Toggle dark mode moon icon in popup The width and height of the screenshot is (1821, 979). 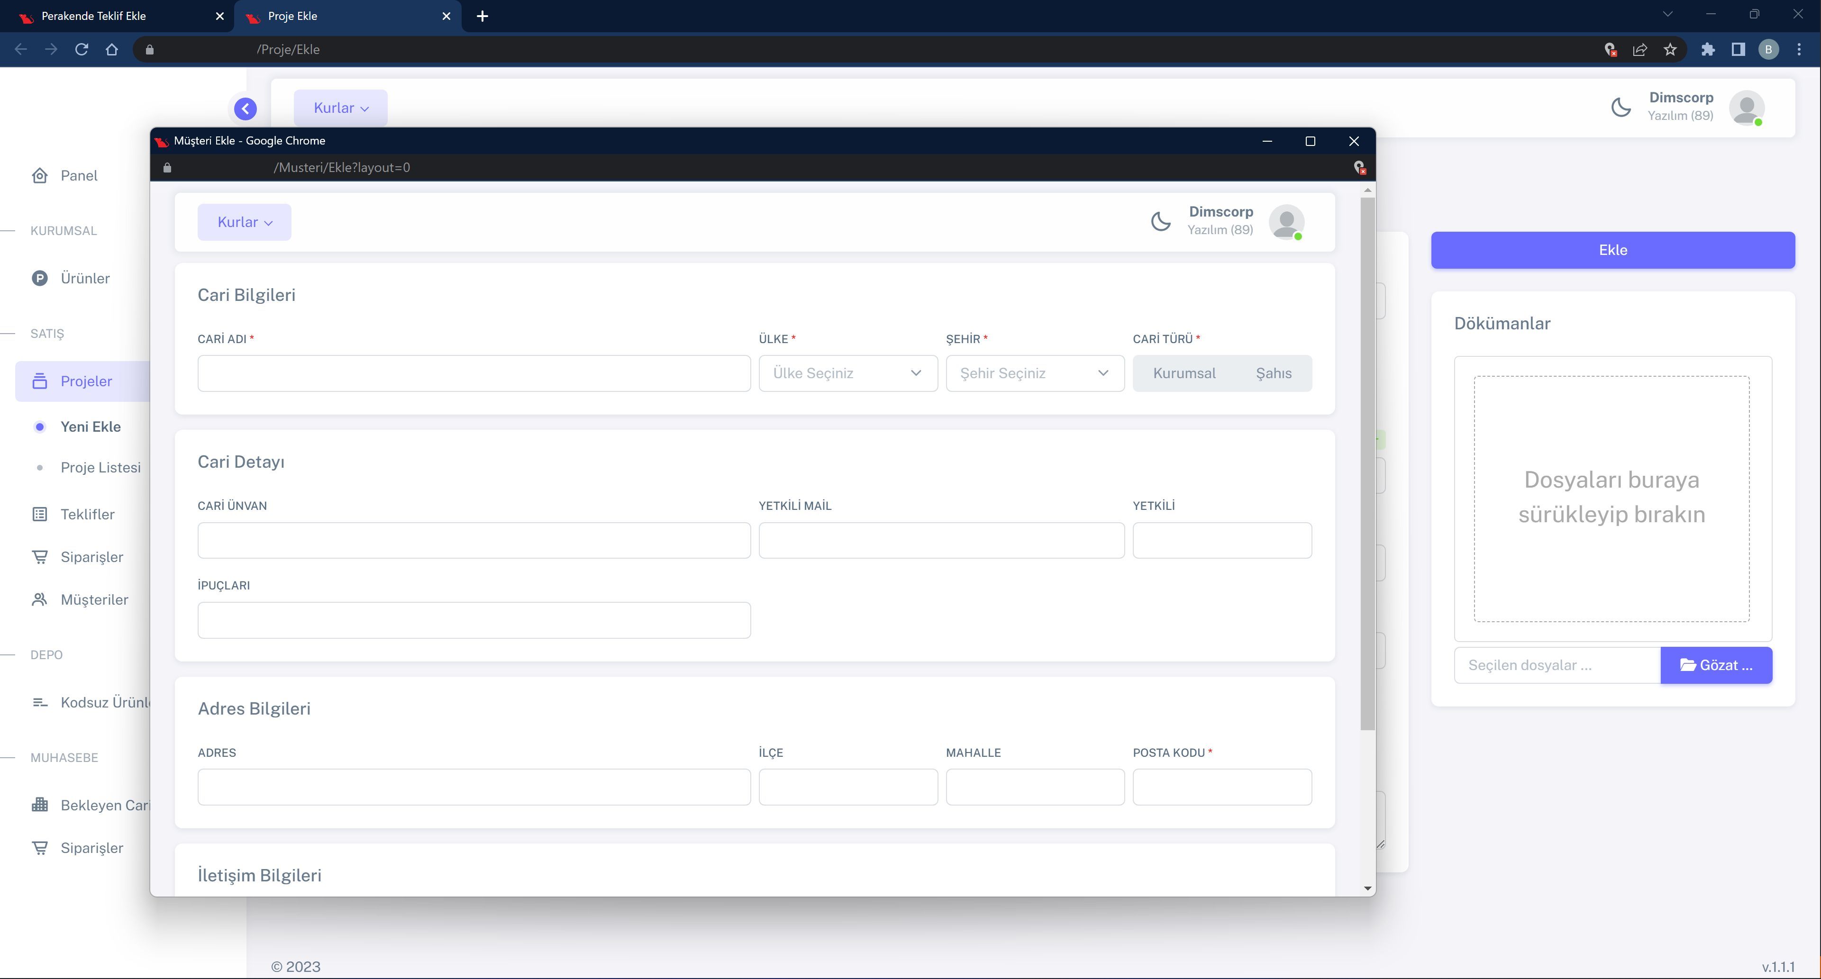point(1161,222)
